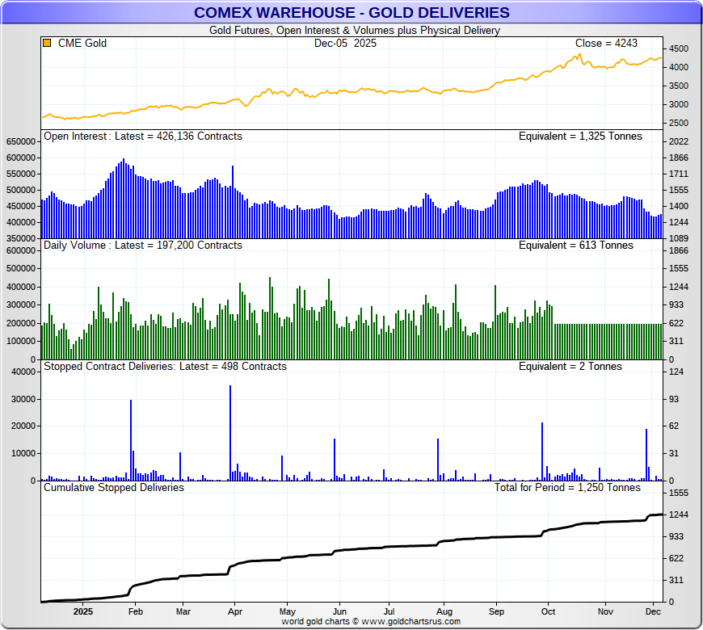Click the Open Interest latest contracts label
Image resolution: width=703 pixels, height=630 pixels.
point(143,136)
